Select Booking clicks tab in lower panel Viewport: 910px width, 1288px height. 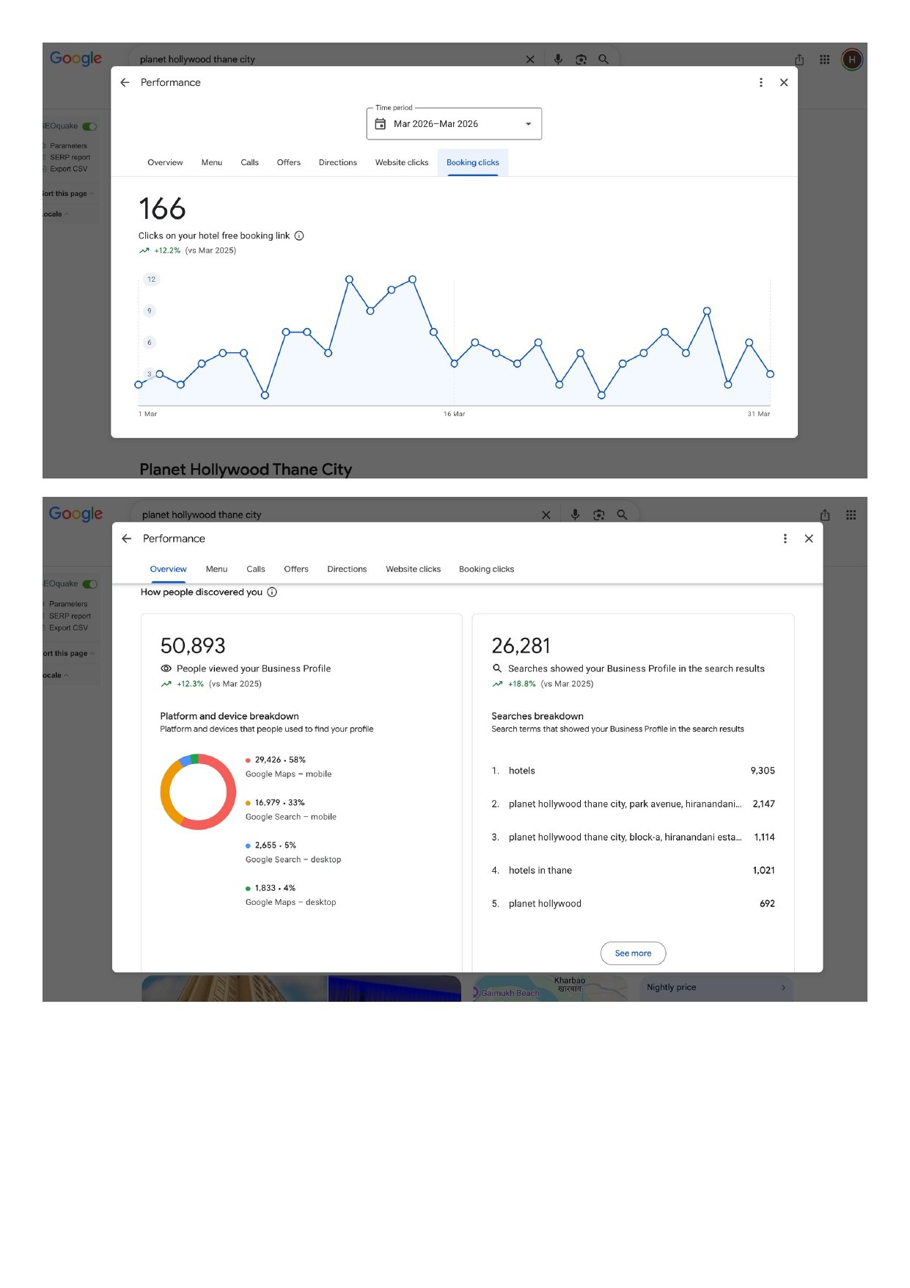(486, 569)
